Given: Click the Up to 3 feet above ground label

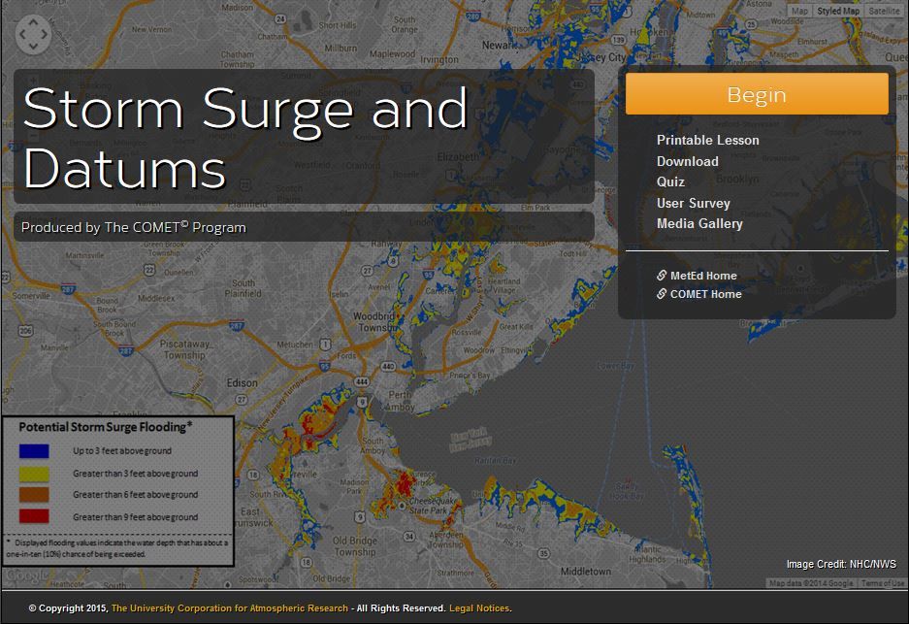Looking at the screenshot, I should (121, 450).
